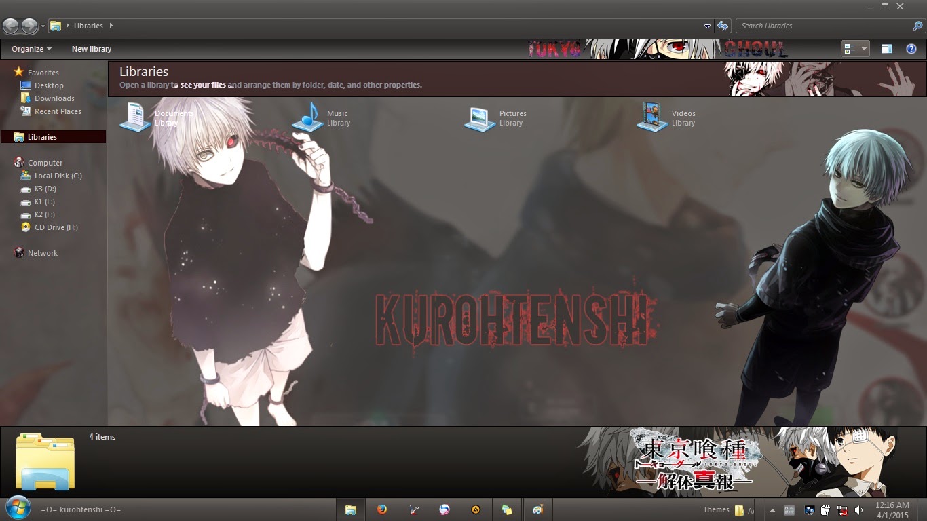
Task: Click the CD Drive disc icon
Action: click(26, 227)
